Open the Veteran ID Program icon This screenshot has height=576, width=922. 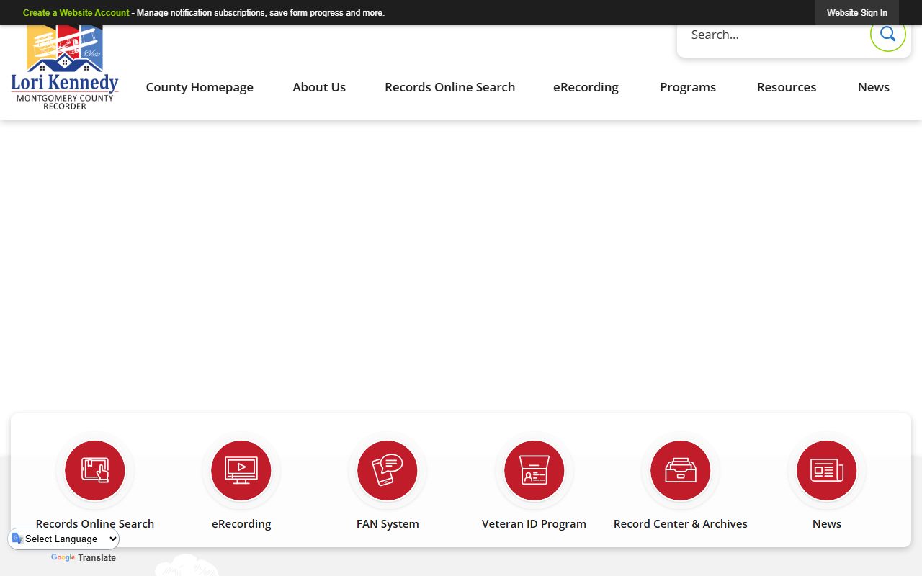(x=534, y=470)
